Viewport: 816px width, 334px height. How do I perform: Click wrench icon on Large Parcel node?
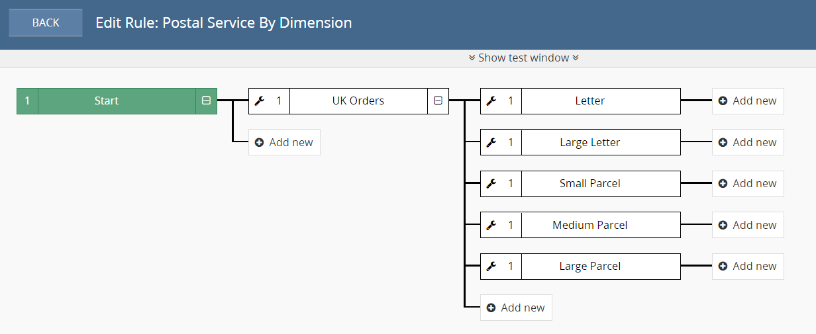[x=491, y=267]
